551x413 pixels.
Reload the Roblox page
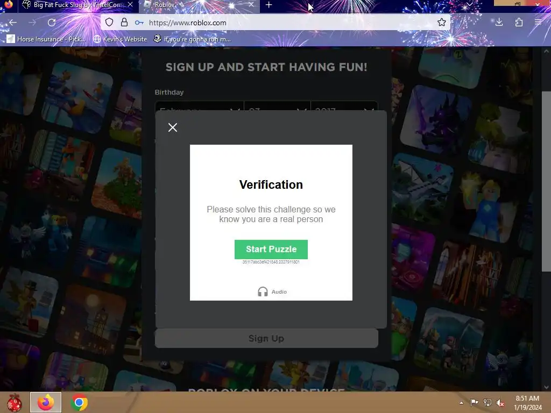coord(52,23)
